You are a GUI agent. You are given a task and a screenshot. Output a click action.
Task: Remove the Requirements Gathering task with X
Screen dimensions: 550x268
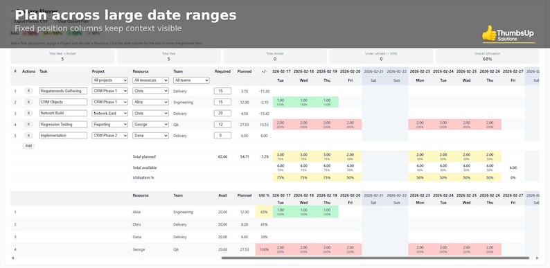point(29,91)
